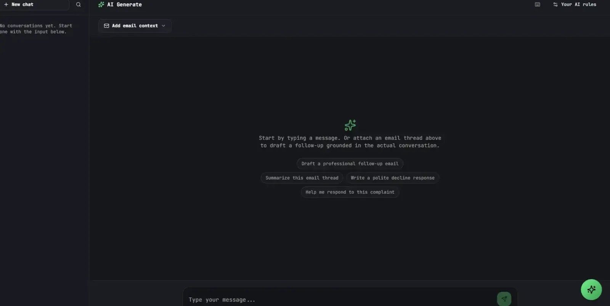Screen dimensions: 610x306
Task: Open the floating green AI sparkle button
Action: (x=591, y=290)
